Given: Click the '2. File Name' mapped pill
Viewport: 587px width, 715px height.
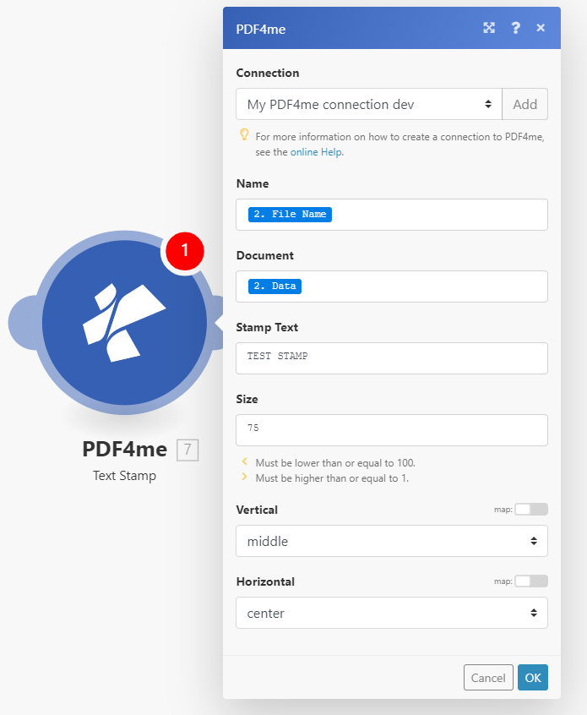Looking at the screenshot, I should tap(290, 215).
